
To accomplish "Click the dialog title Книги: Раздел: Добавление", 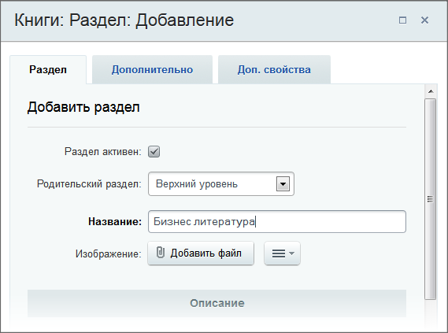I will [124, 20].
